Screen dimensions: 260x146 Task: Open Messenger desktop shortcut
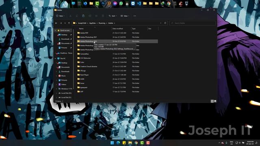(115, 4)
